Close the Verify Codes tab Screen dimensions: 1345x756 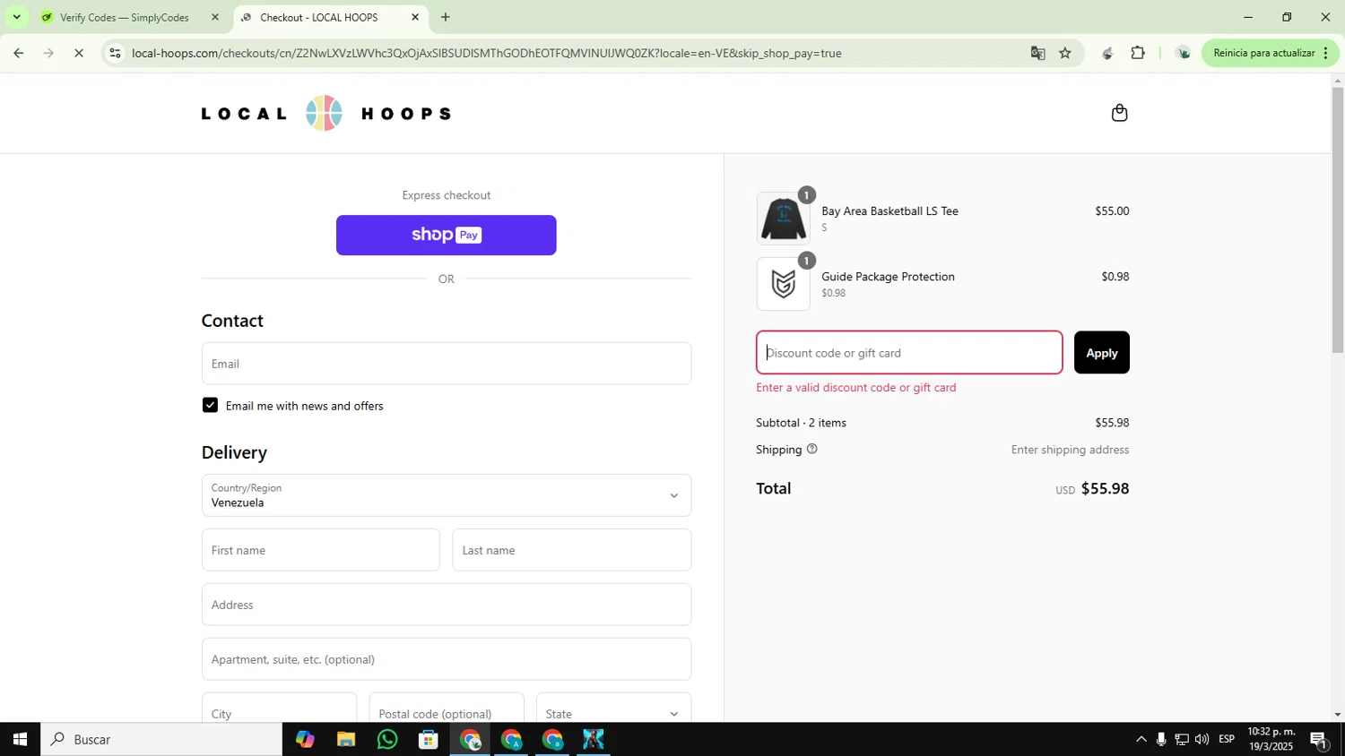[x=214, y=17]
